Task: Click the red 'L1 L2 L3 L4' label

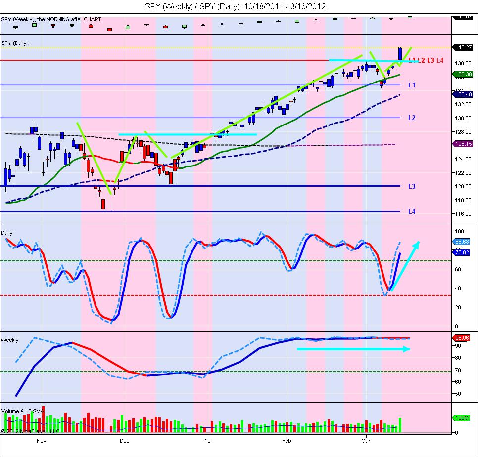Action: [x=426, y=60]
